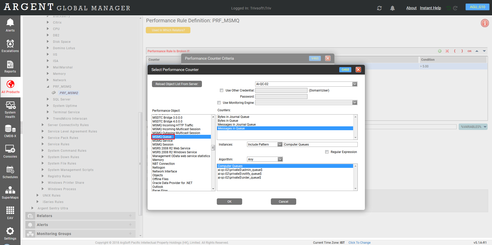Select MSMQ Service in Performance Object list

pos(162,141)
